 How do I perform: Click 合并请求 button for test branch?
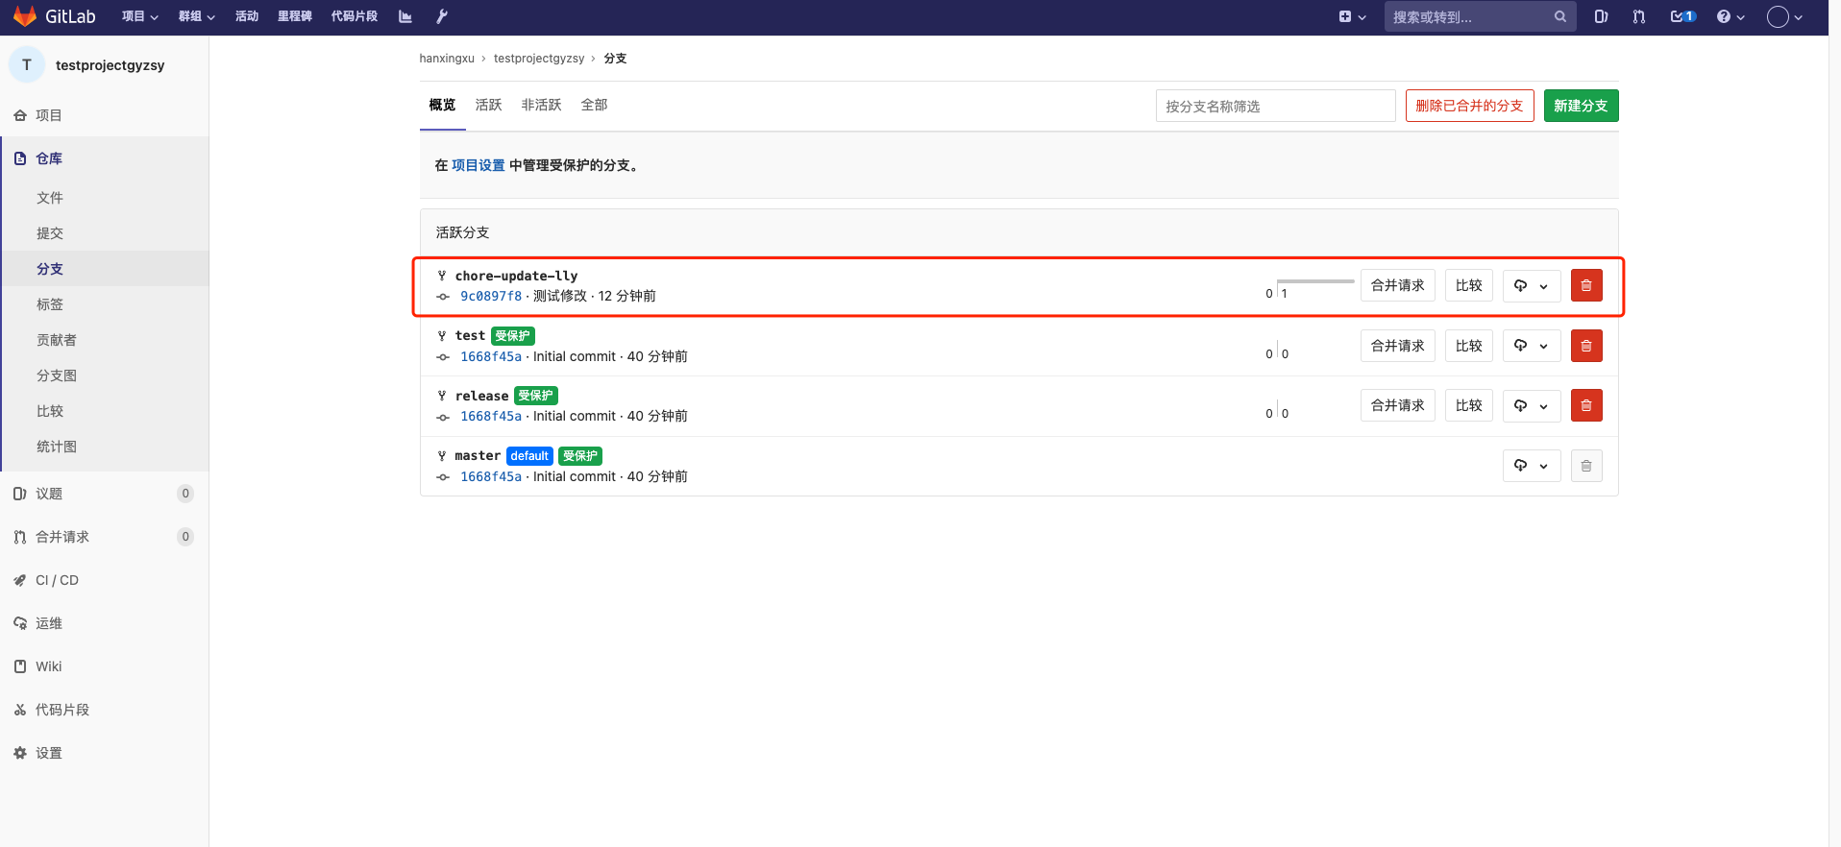pos(1398,346)
